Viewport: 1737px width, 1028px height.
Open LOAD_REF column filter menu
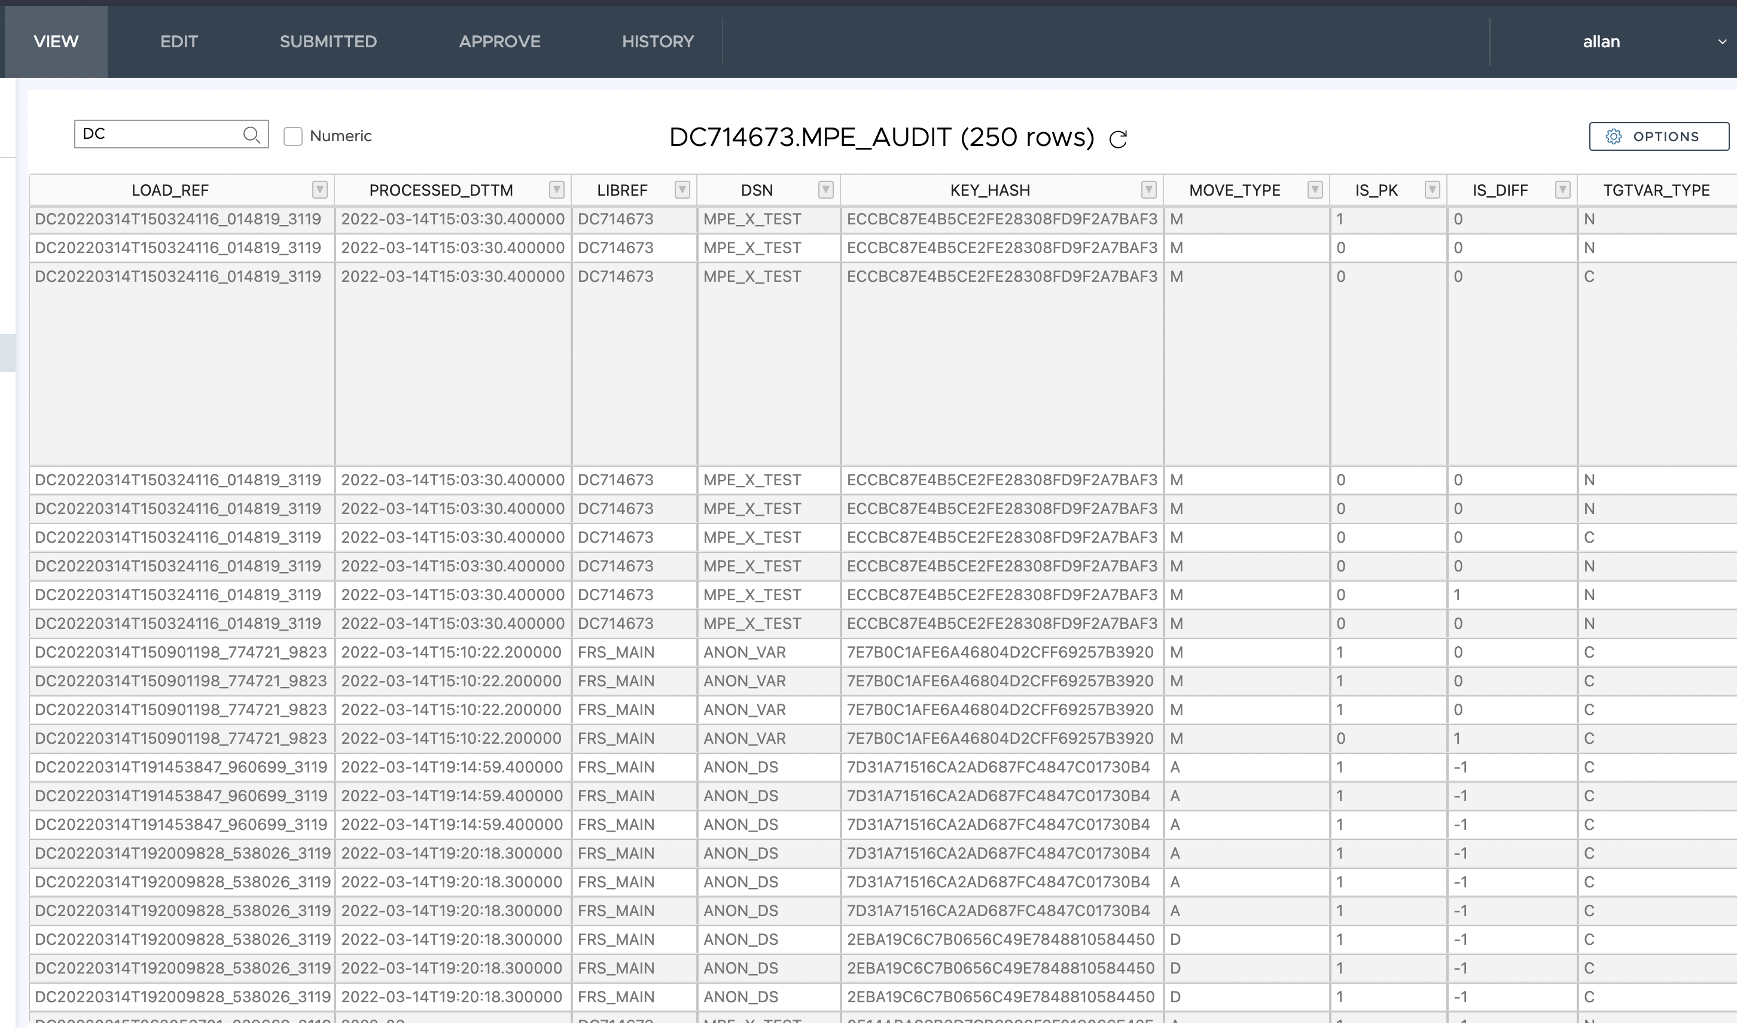click(x=320, y=189)
